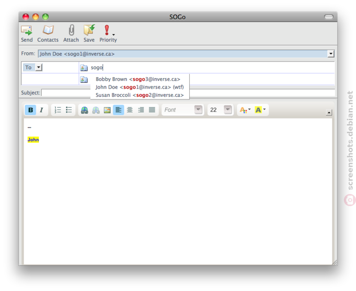The width and height of the screenshot is (356, 291).
Task: Justify text alignment
Action: click(x=152, y=110)
